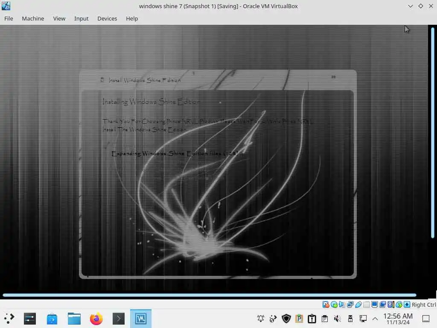This screenshot has height=328, width=437.
Task: Open the clipboard tray icon
Action: [x=325, y=319]
